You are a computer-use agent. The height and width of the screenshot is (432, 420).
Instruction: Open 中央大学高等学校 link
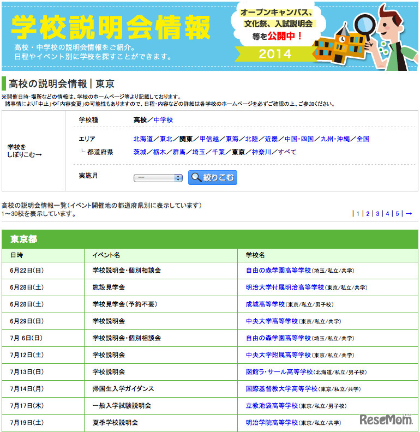[272, 321]
